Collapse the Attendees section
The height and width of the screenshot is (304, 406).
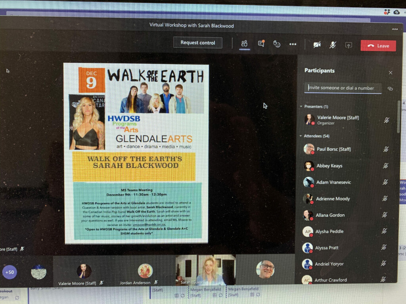point(301,136)
